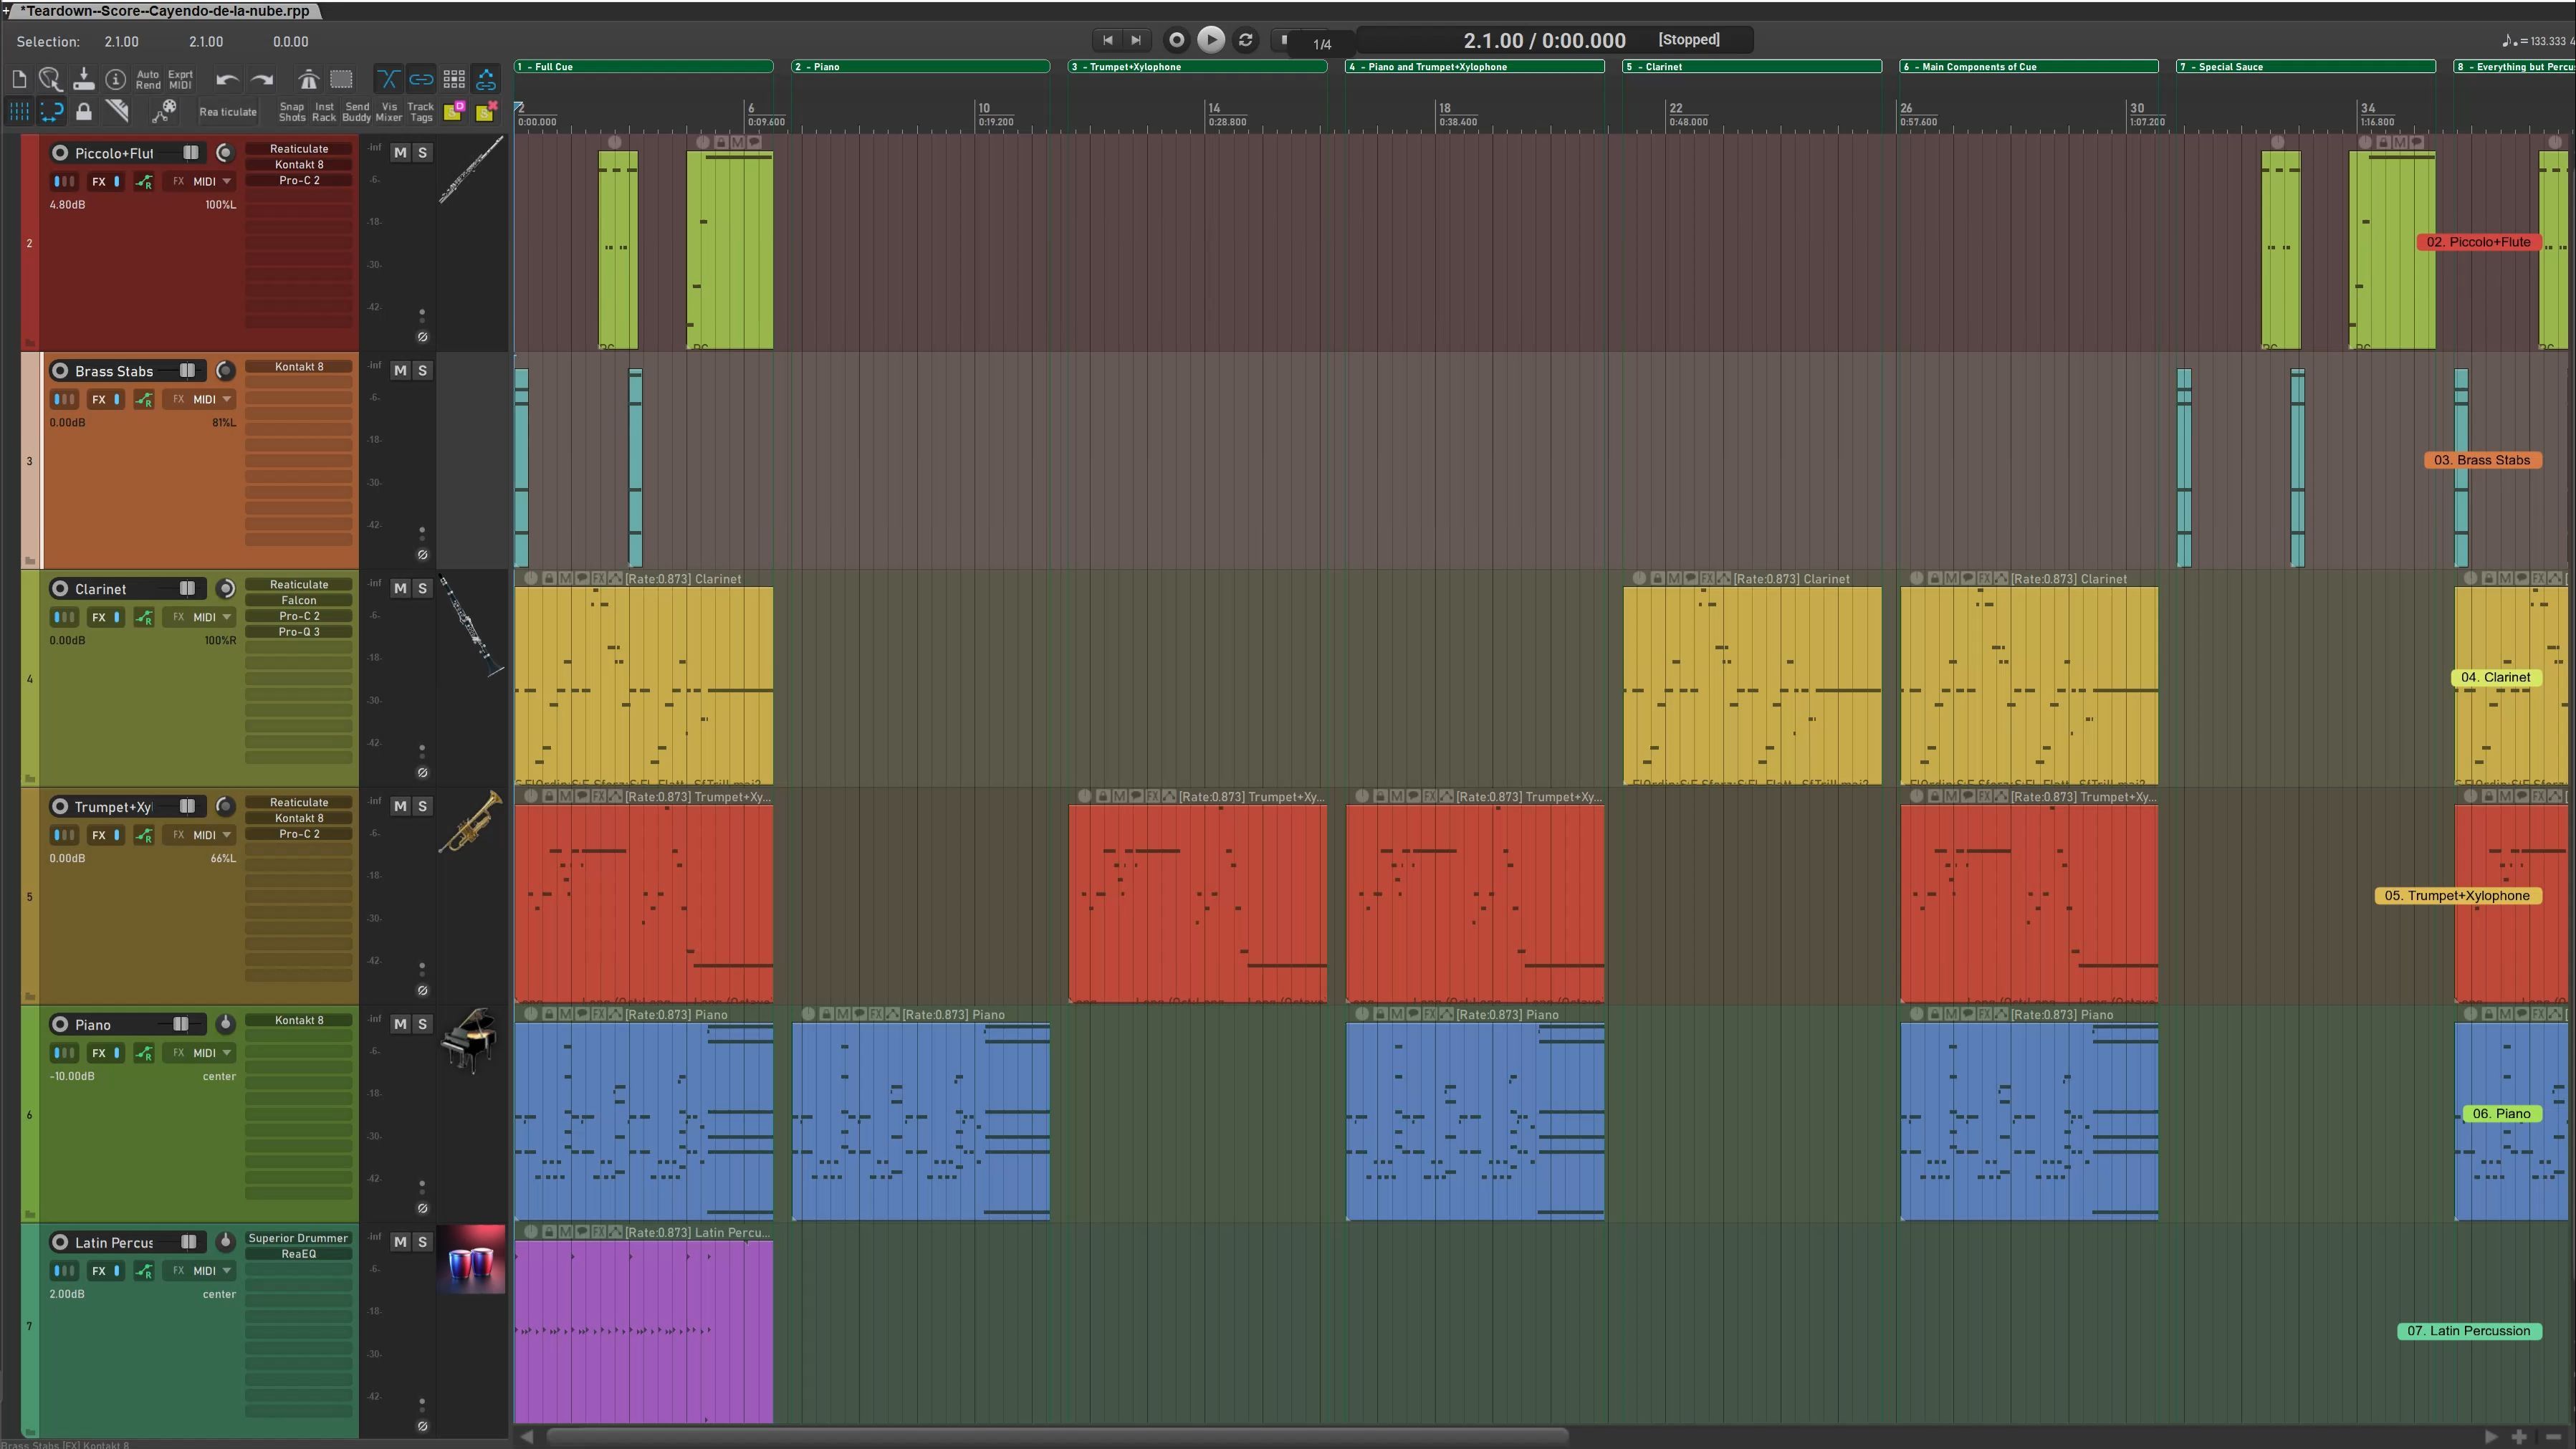Image resolution: width=2576 pixels, height=1449 pixels.
Task: Click the Reaticulate toolbar button
Action: click(x=228, y=112)
